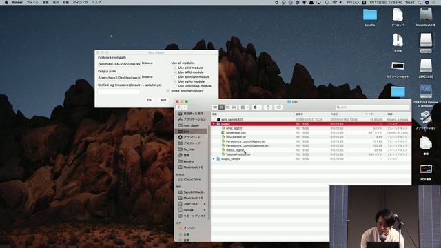
Task: Click the Finder share button
Action: point(268,107)
